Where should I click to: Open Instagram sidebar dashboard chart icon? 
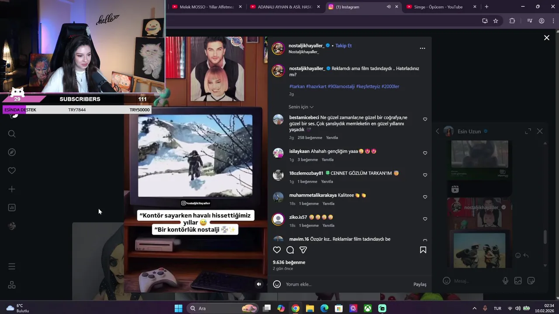tap(12, 208)
